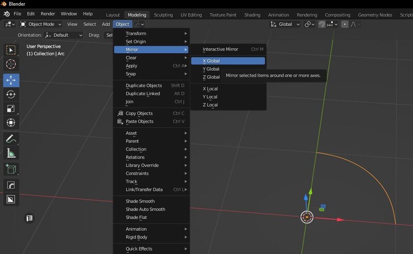This screenshot has height=254, width=413.
Task: Select the Measure tool
Action: click(x=11, y=153)
